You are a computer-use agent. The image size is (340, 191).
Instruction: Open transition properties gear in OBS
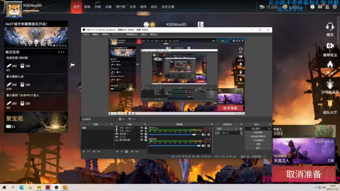point(241,129)
